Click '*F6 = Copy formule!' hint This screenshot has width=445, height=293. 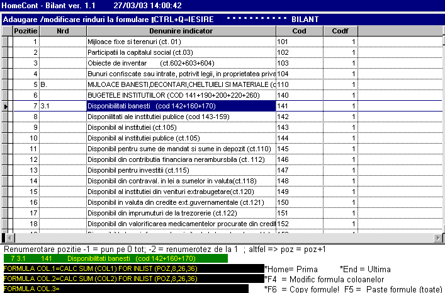(301, 289)
